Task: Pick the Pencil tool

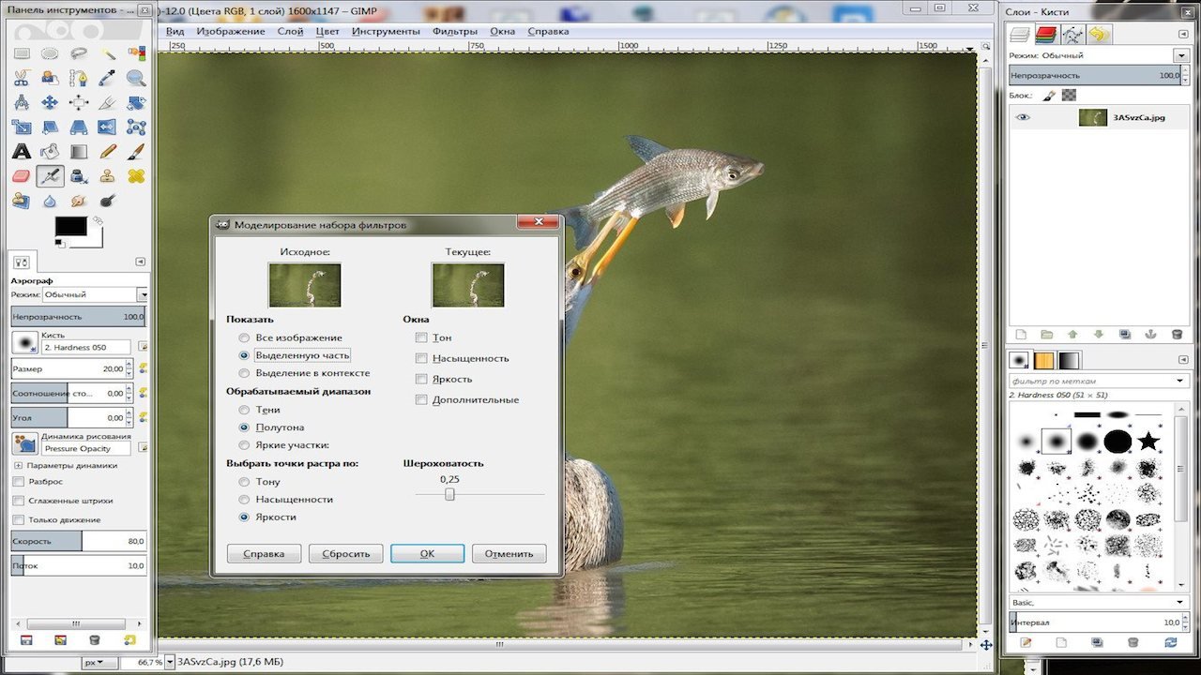Action: tap(108, 151)
